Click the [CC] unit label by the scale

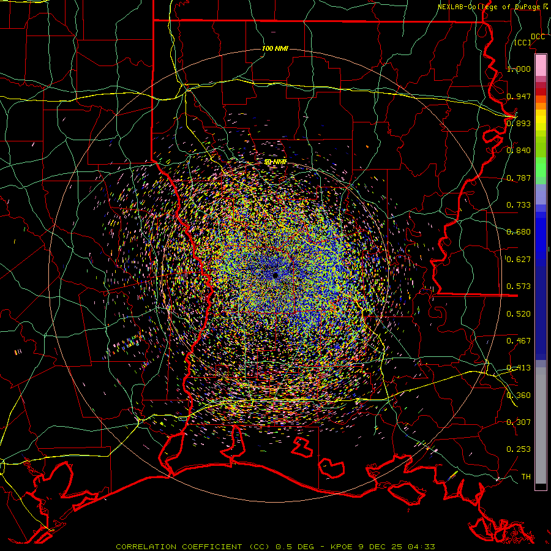coord(523,42)
